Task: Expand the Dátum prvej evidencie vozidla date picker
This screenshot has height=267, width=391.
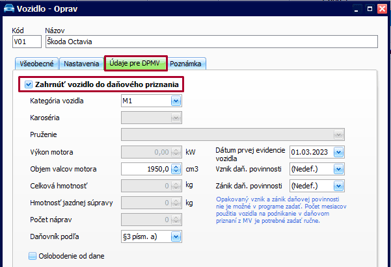Action: [x=338, y=152]
